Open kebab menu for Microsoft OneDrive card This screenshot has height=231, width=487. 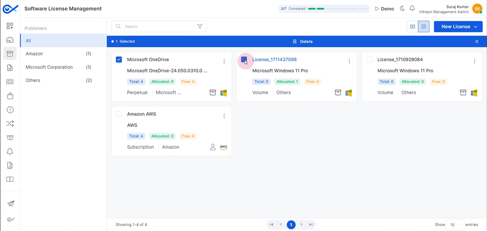coord(224,62)
